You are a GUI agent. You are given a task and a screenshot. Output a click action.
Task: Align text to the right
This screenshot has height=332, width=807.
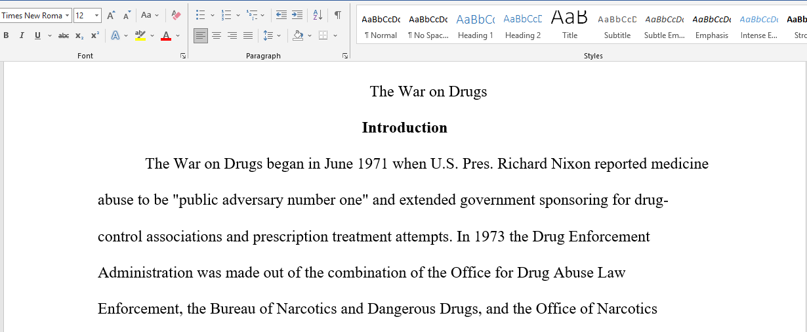[x=232, y=35]
